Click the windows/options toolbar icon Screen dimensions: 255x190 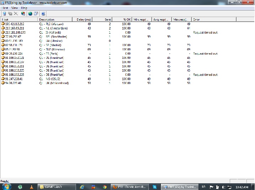pyautogui.click(x=36, y=13)
